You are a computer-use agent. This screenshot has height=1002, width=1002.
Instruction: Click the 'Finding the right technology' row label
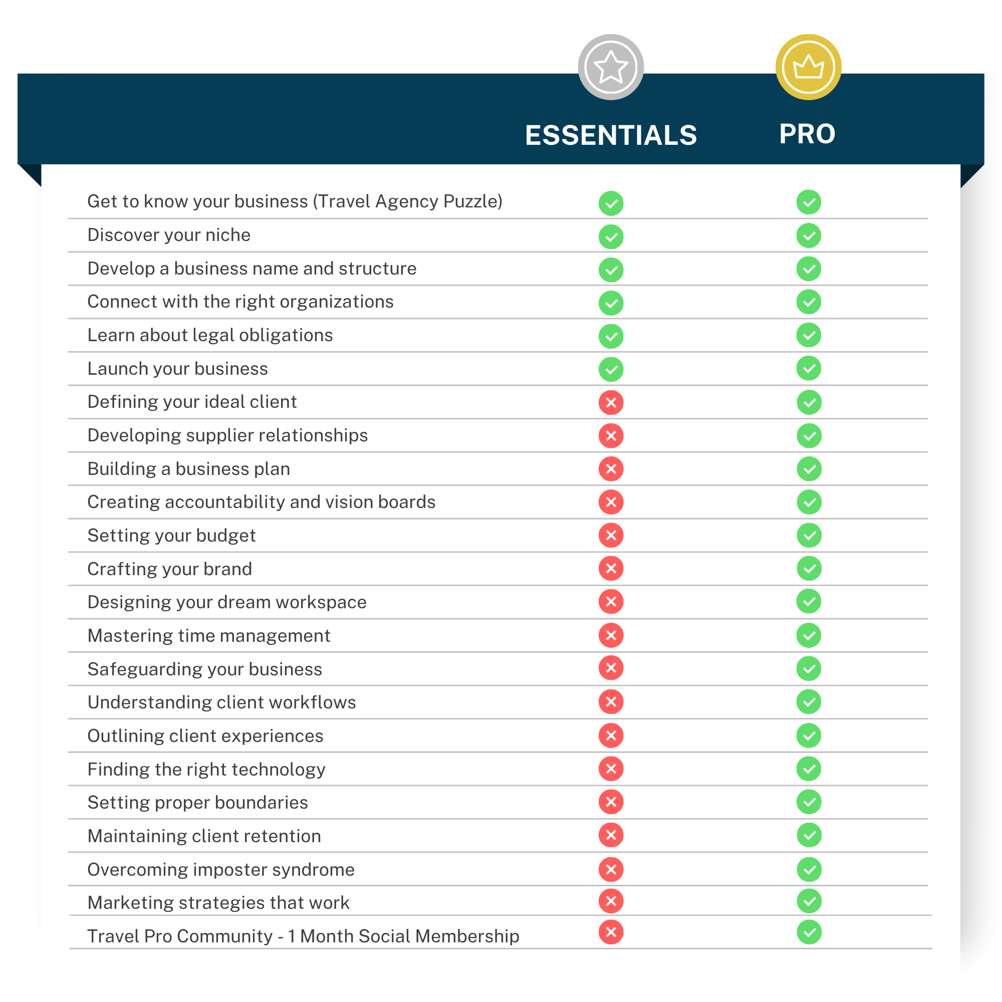point(206,769)
